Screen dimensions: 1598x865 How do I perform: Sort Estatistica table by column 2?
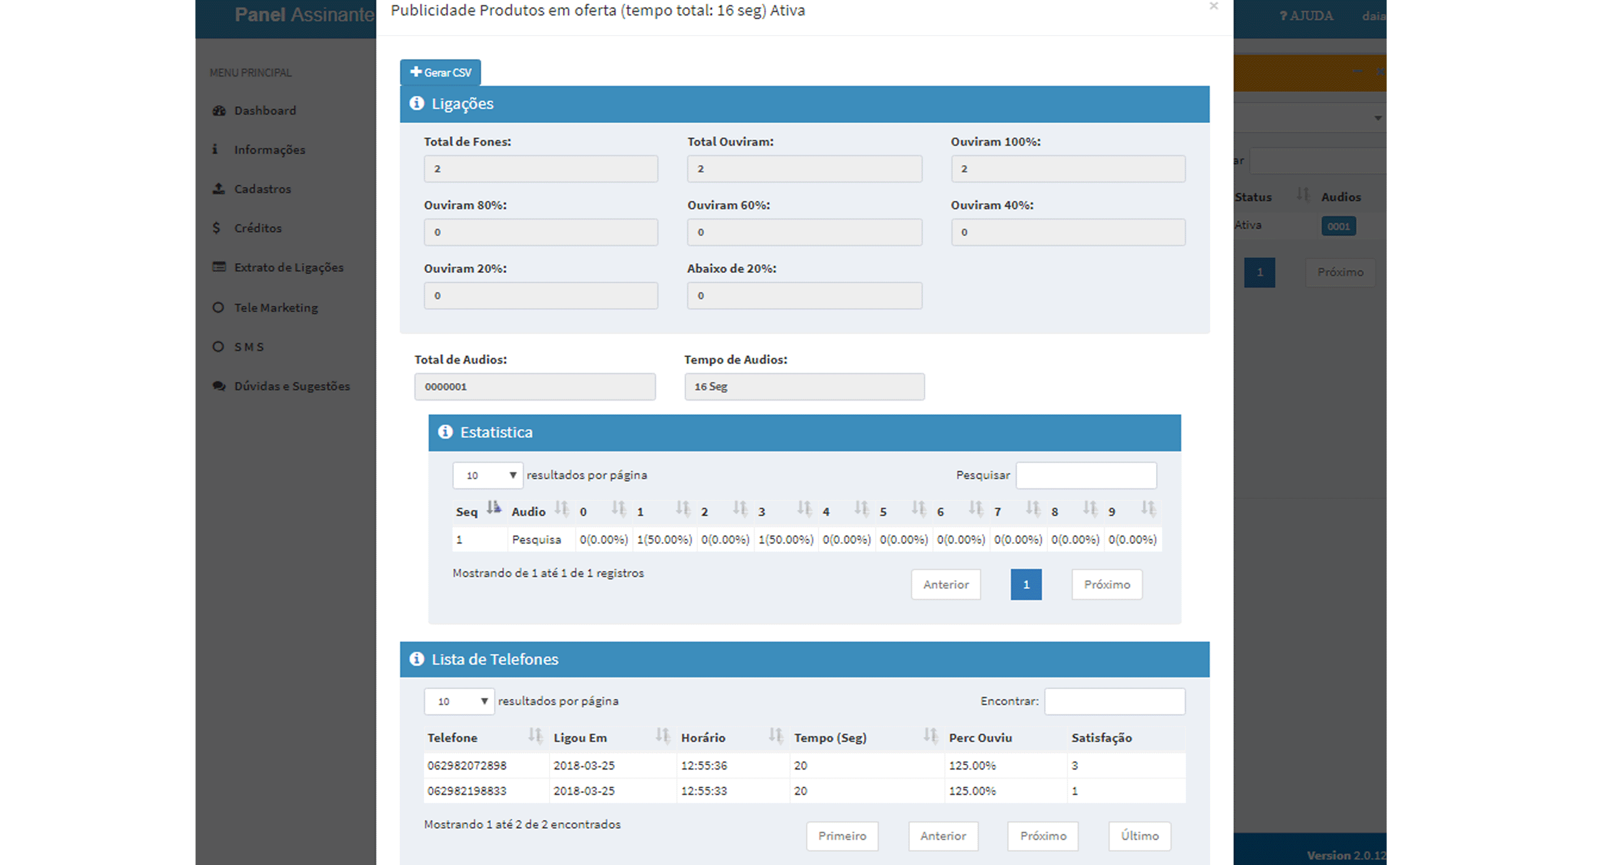click(725, 511)
